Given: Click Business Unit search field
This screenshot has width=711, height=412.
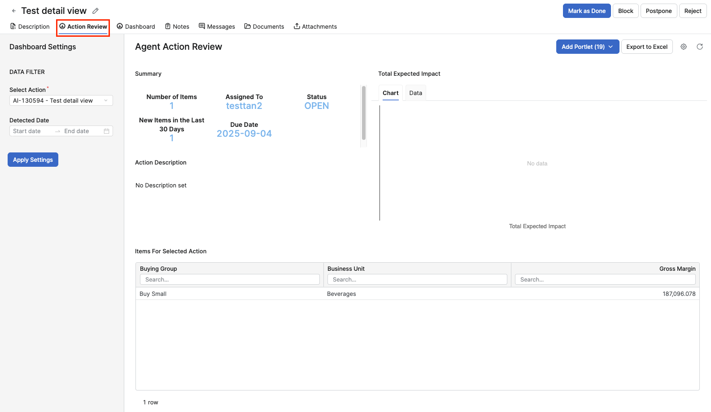Looking at the screenshot, I should pos(417,279).
